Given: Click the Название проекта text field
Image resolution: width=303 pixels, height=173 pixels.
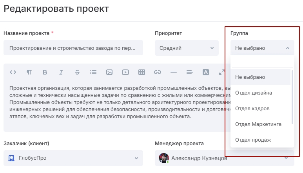Looking at the screenshot, I should 73,48.
